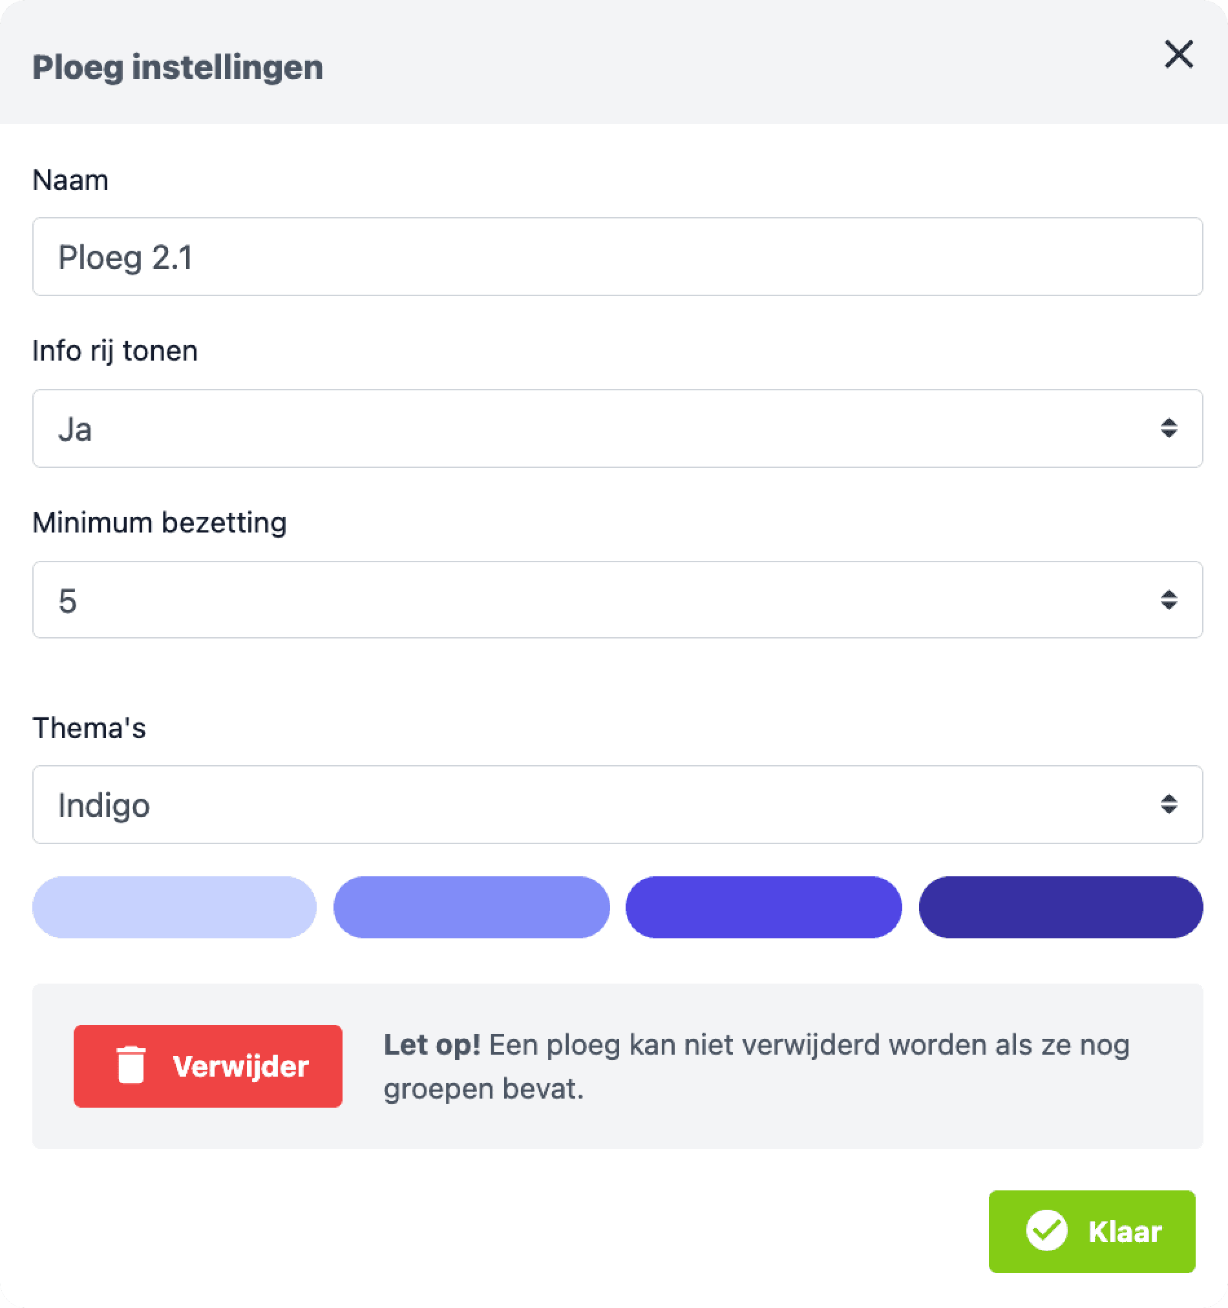This screenshot has height=1308, width=1228.
Task: Click the up-down arrows on Thema's selector
Action: (x=1169, y=805)
